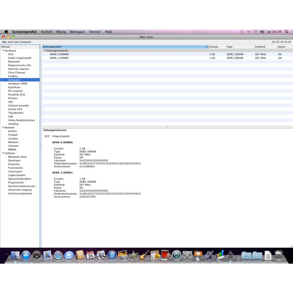Sort by the Type column header
This screenshot has height=293, width=293.
240,47
